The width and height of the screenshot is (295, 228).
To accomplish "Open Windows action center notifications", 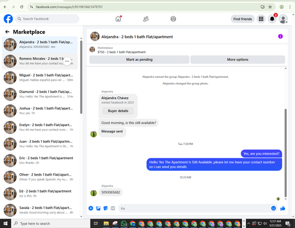I will pos(288,223).
